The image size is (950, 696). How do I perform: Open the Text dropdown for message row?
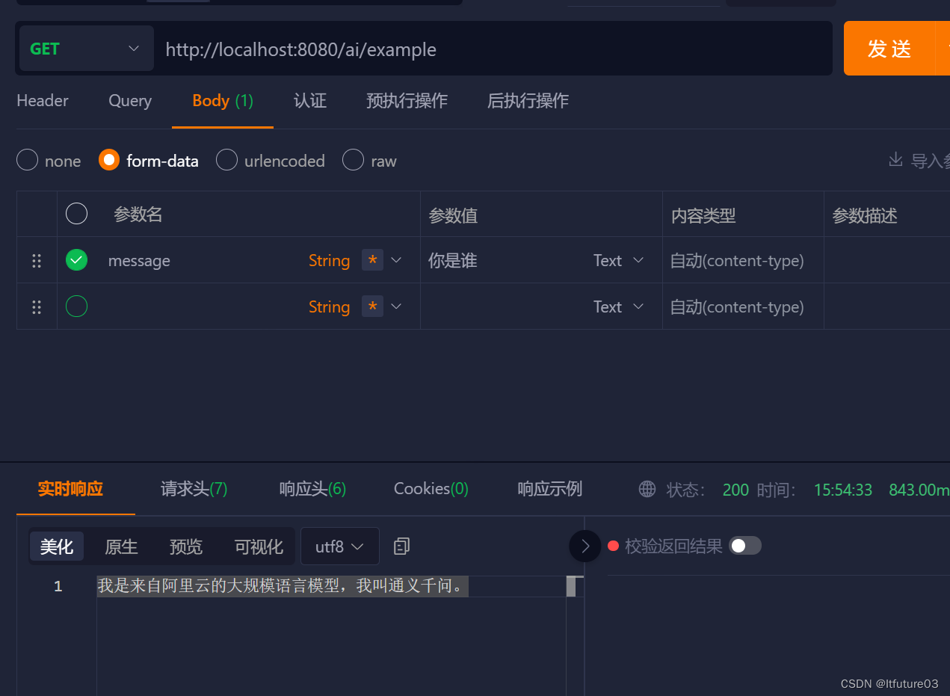pos(619,261)
